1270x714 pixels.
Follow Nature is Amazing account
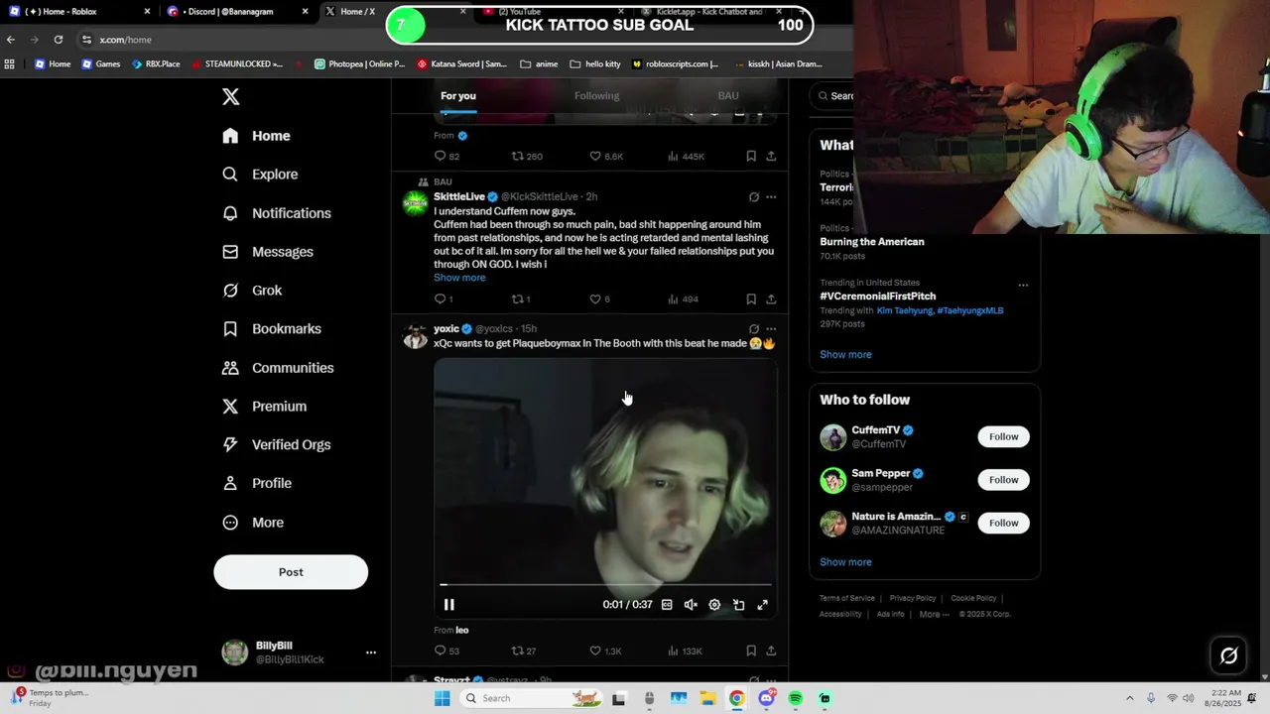(x=1003, y=523)
